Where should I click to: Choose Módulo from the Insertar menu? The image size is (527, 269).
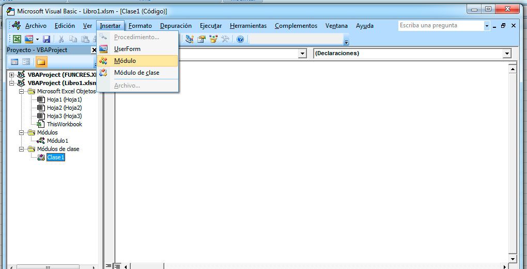click(x=137, y=61)
